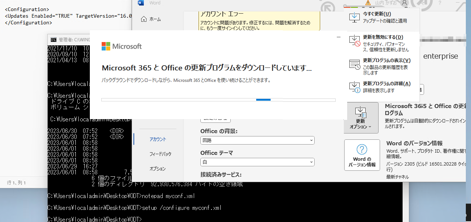The height and width of the screenshot is (222, 471).
Task: Click the </Configuration> line in Notepad
Action: coord(28,22)
